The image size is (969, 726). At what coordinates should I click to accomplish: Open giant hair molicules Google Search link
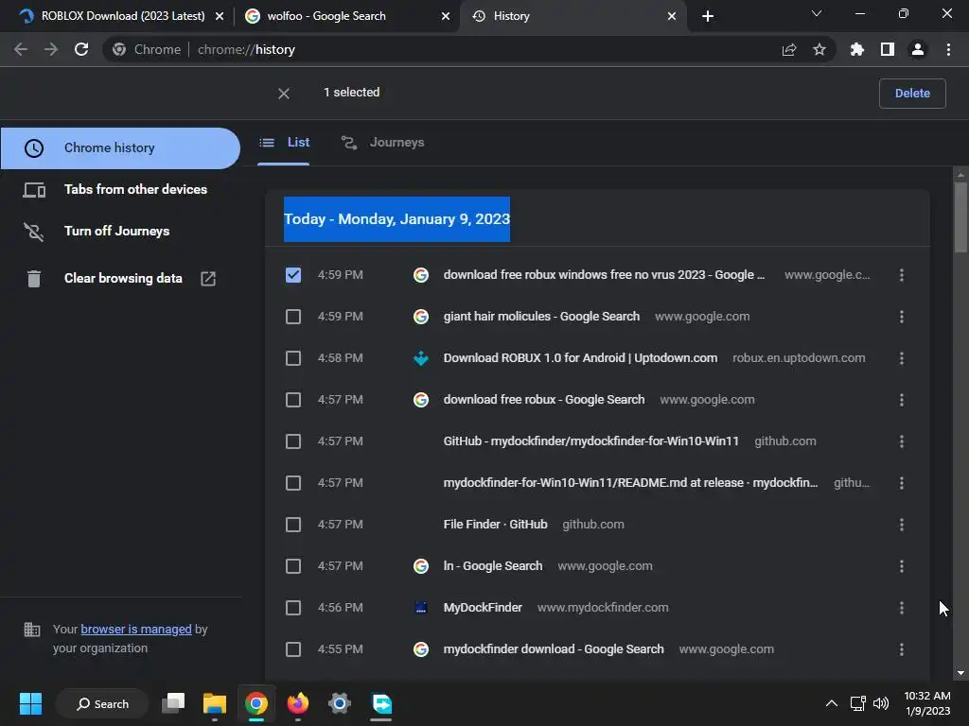[541, 317]
